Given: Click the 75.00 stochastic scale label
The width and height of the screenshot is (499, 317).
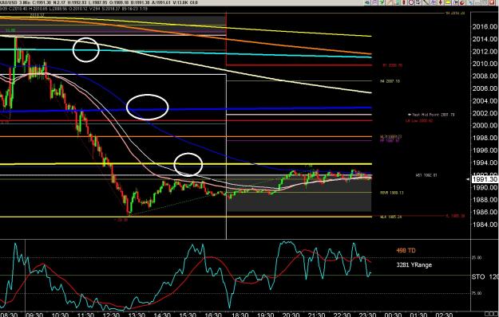Looking at the screenshot, I should tap(477, 293).
